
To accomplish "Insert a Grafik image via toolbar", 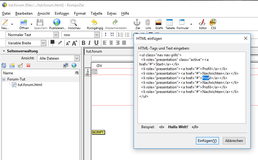I will click(159, 23).
